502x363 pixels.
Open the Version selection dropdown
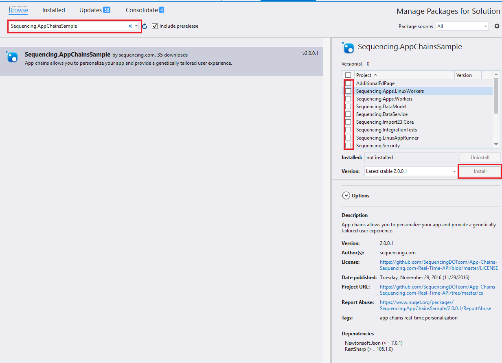point(411,171)
